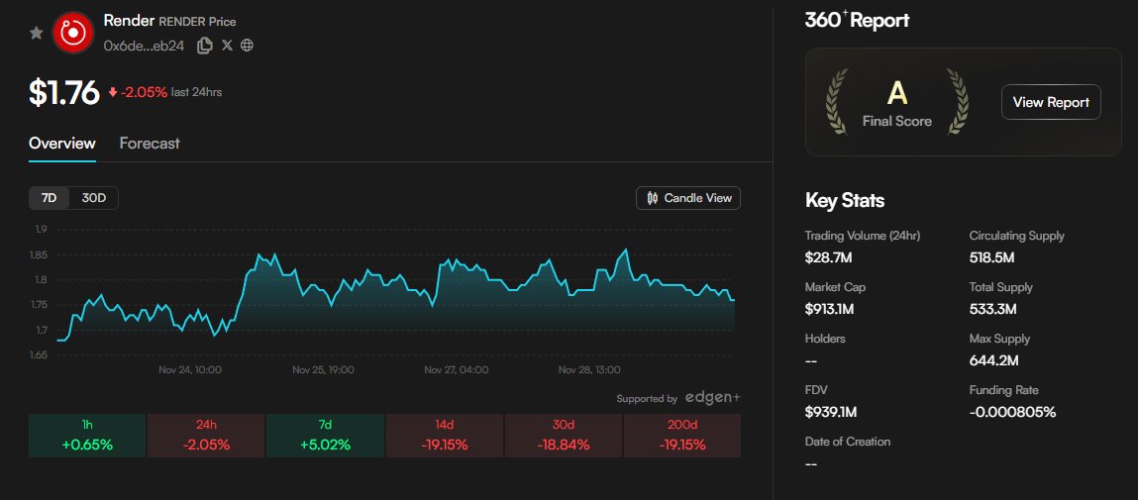Click View Report button

click(1051, 102)
